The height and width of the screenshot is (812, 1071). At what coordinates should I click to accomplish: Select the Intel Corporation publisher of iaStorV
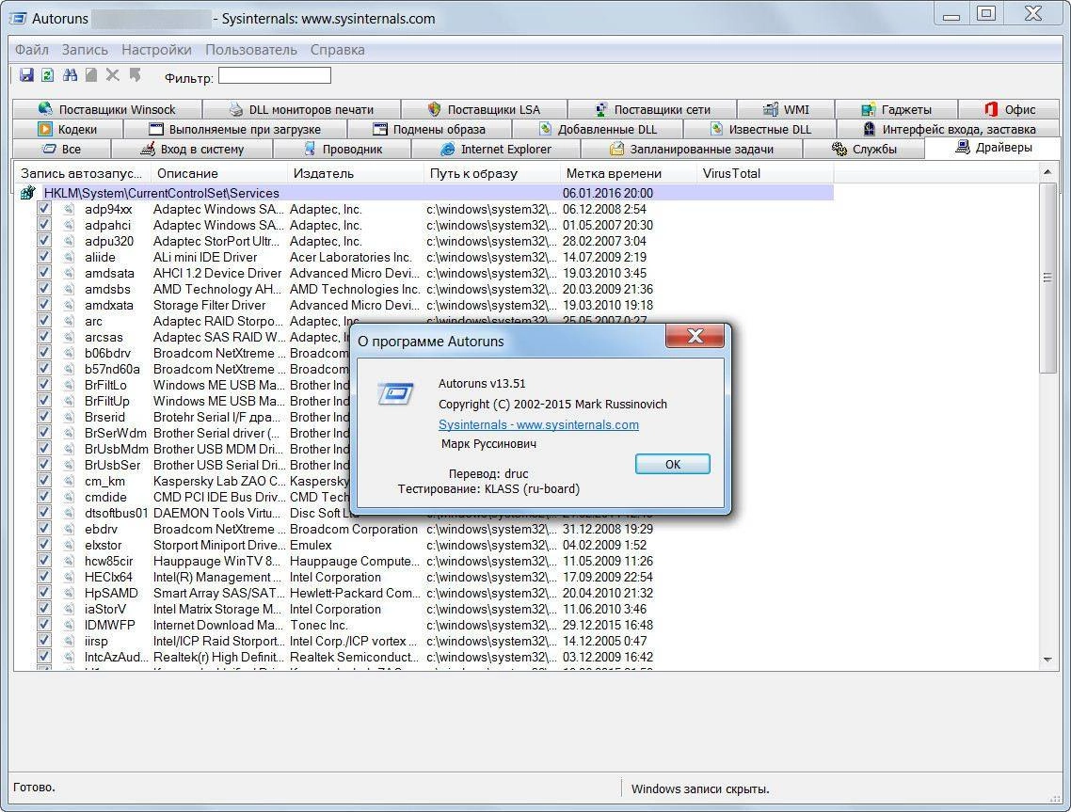pyautogui.click(x=335, y=609)
